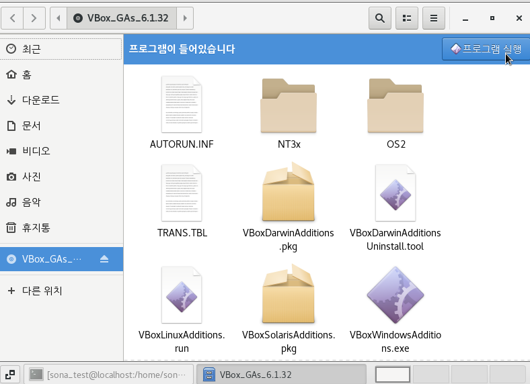Image resolution: width=530 pixels, height=384 pixels.
Task: Click the VBoxWindowsAdditions.exe name label
Action: coord(395,342)
